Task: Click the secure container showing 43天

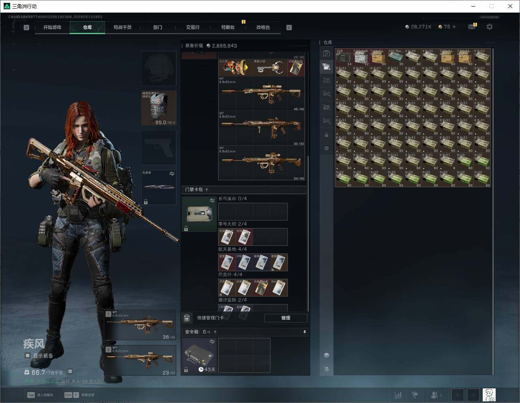Action: tap(199, 355)
